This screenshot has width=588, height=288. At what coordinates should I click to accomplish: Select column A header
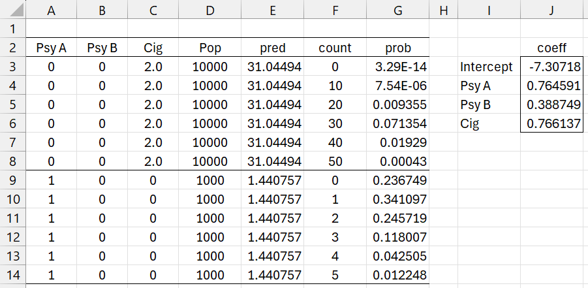point(51,10)
